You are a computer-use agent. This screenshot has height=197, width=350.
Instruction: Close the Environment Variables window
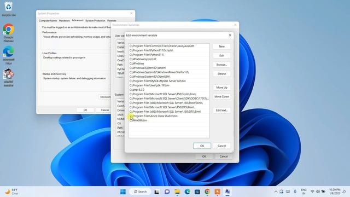pyautogui.click(x=235, y=25)
